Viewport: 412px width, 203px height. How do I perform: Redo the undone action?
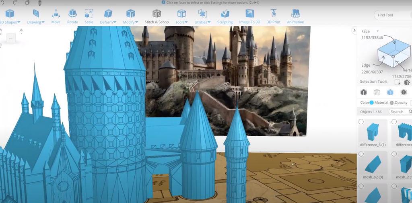pyautogui.click(x=15, y=3)
